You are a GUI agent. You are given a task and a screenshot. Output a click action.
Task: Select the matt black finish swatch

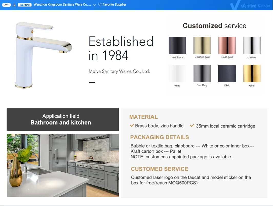[177, 45]
